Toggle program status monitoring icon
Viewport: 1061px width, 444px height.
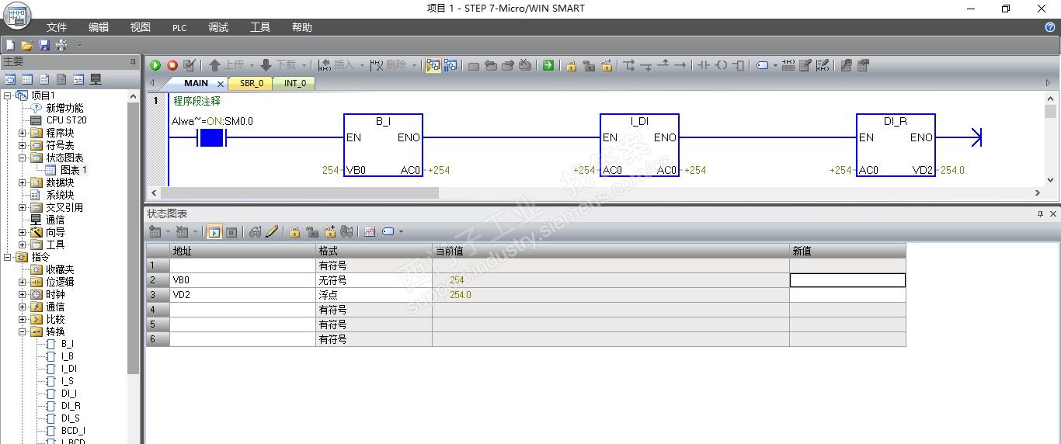click(433, 65)
